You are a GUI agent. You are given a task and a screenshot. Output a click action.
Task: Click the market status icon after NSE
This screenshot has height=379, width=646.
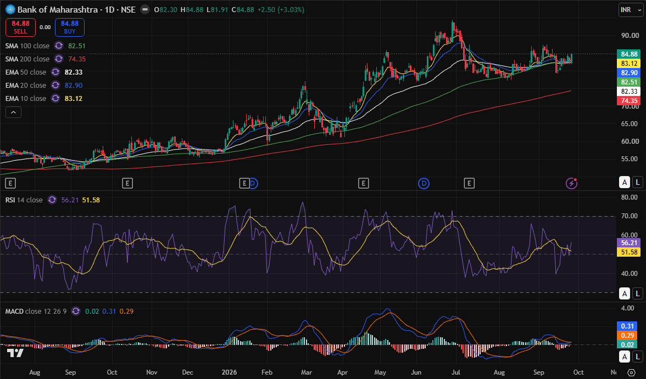coord(145,9)
